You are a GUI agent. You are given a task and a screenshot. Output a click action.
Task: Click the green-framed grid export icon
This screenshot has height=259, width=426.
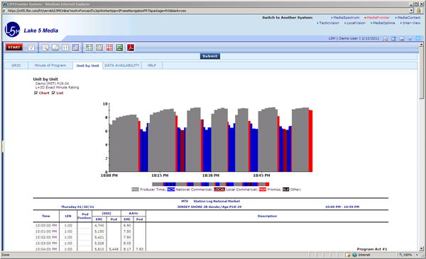[x=99, y=47]
